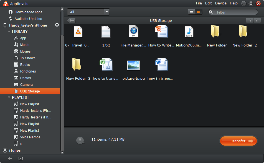This screenshot has width=264, height=163.
Task: Click the sidebar vertical scrollbar
Action: click(62, 83)
